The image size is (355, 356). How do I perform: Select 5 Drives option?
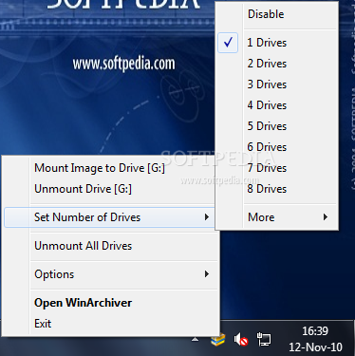277,126
